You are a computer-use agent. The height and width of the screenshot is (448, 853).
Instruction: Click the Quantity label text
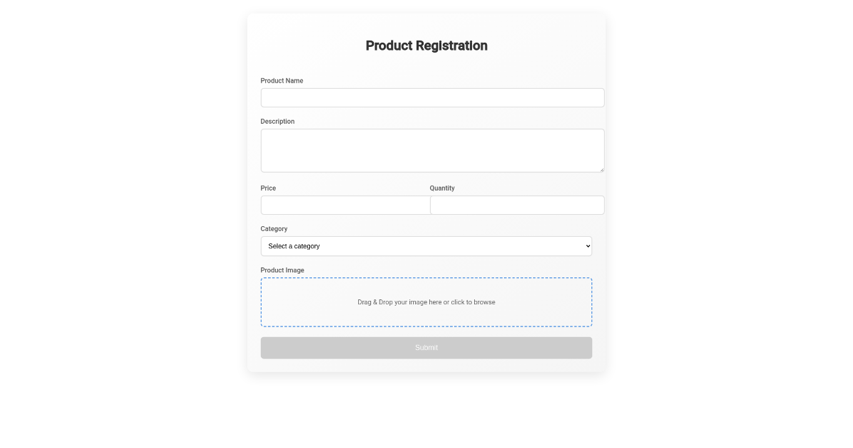click(x=442, y=188)
